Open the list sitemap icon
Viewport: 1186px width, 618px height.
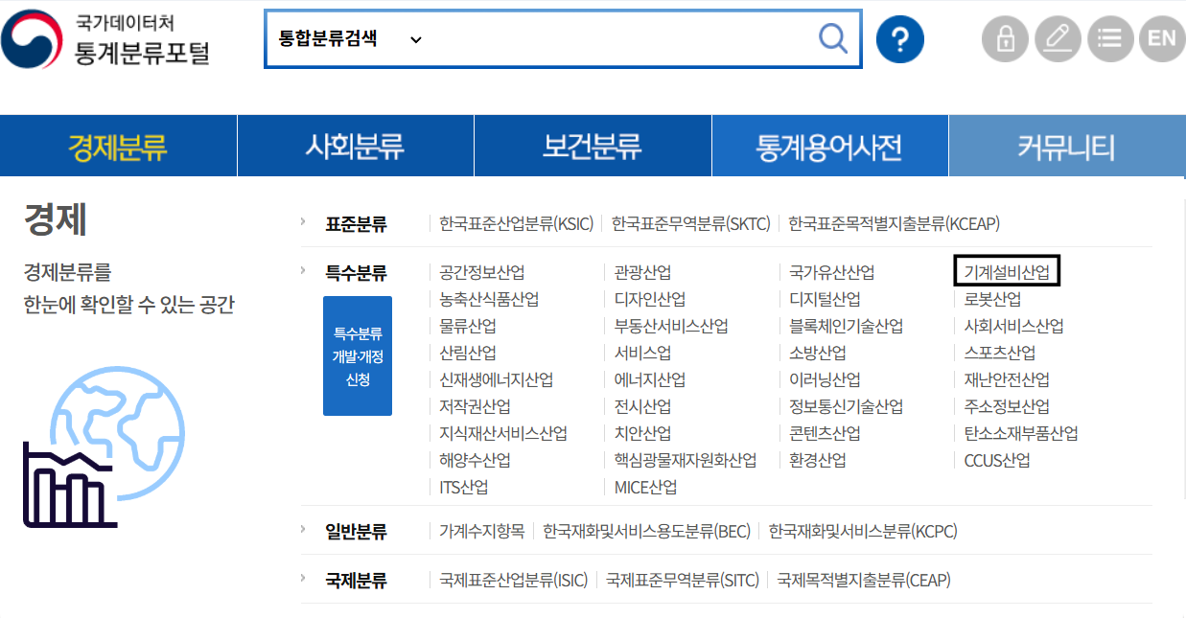point(1110,39)
